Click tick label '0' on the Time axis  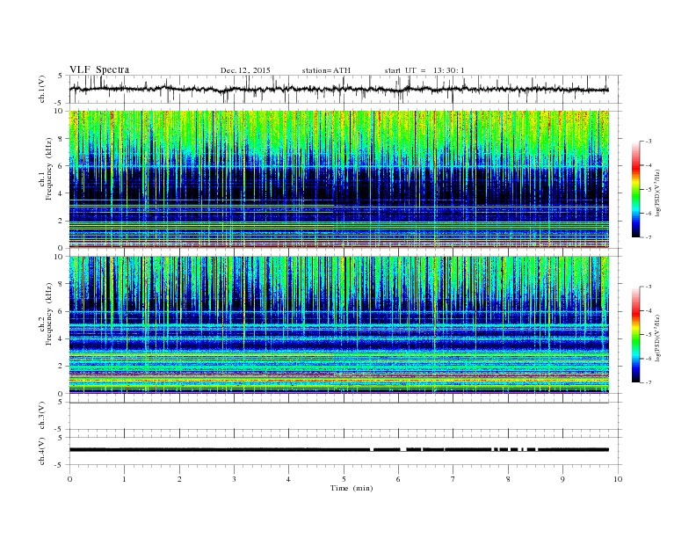(x=69, y=479)
